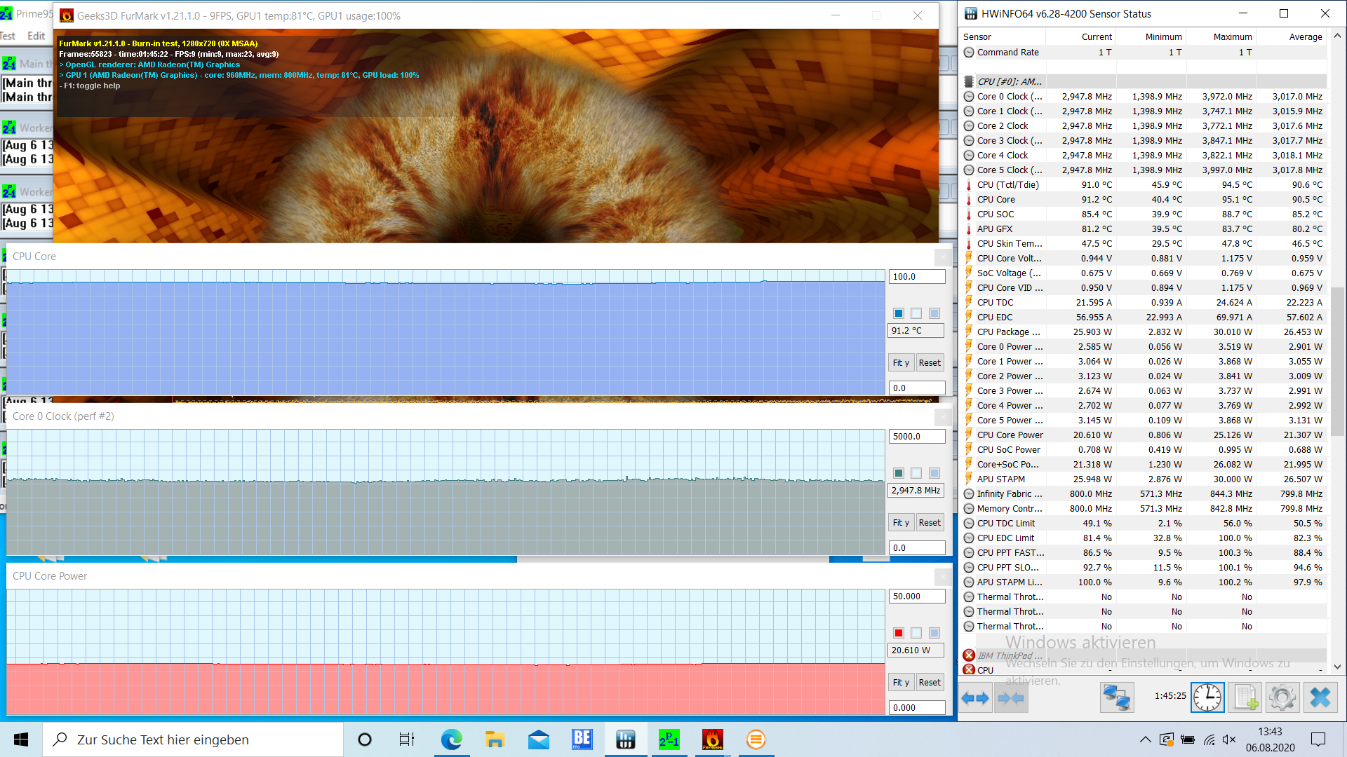Toggle the rightmost checkbox in the Core 0 Clock graph
Viewport: 1347px width, 757px height.
coord(934,473)
